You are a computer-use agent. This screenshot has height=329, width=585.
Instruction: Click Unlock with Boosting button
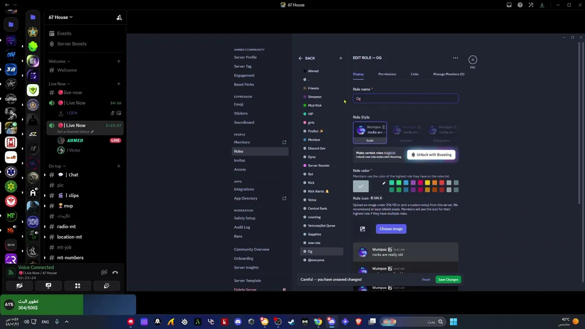coord(431,155)
